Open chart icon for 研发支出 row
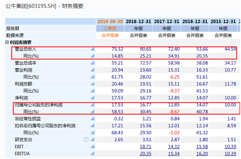Viewport: 241px width, 159px height. pos(92,140)
